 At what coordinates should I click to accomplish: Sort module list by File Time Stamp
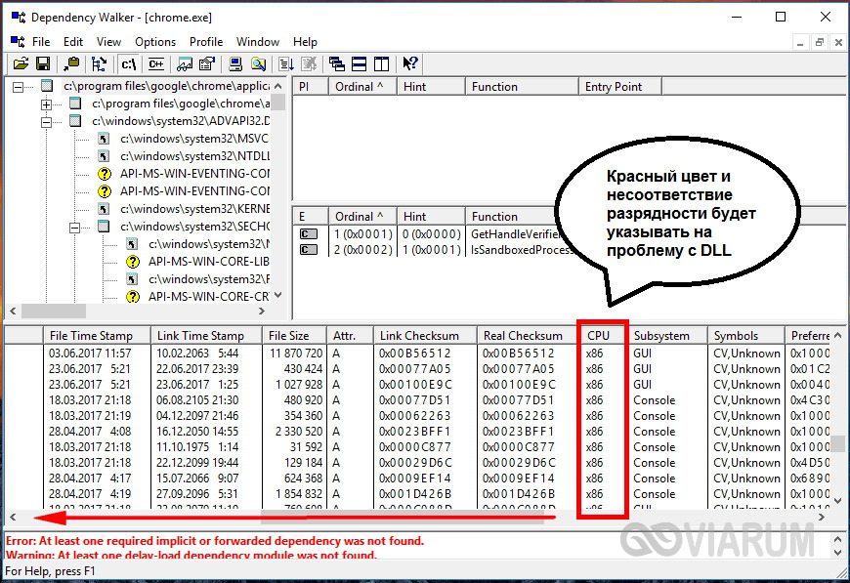coord(97,335)
